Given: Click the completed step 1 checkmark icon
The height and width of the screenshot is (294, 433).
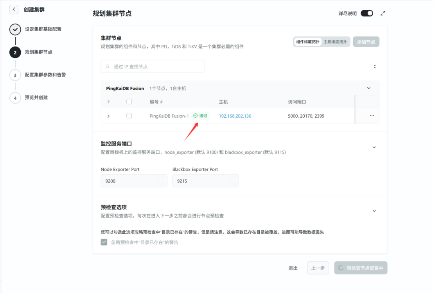Looking at the screenshot, I should pyautogui.click(x=15, y=29).
